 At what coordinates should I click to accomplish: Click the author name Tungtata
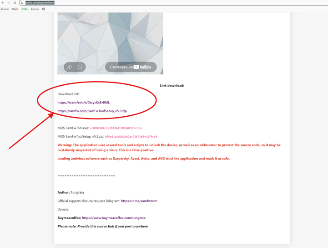77,192
